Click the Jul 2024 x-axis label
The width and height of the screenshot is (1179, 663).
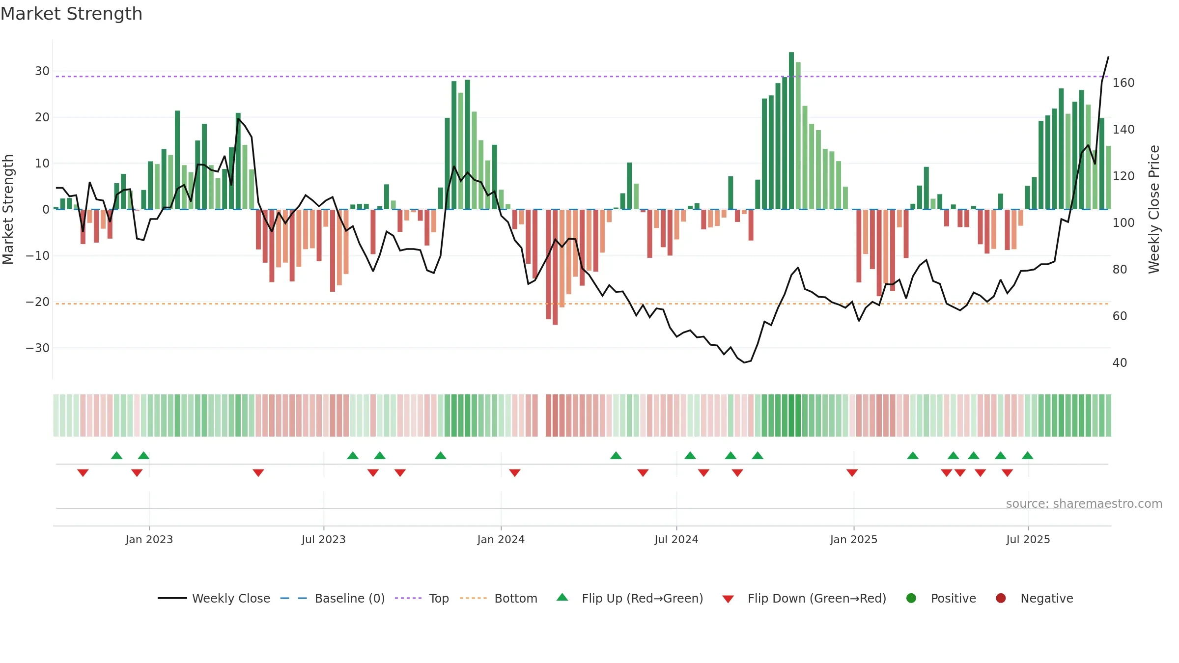(676, 540)
